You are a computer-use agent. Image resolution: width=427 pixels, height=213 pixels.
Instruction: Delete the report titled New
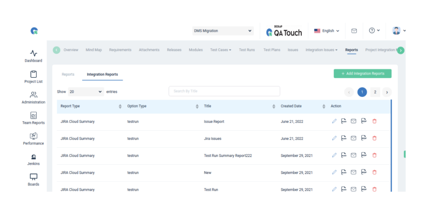(374, 172)
